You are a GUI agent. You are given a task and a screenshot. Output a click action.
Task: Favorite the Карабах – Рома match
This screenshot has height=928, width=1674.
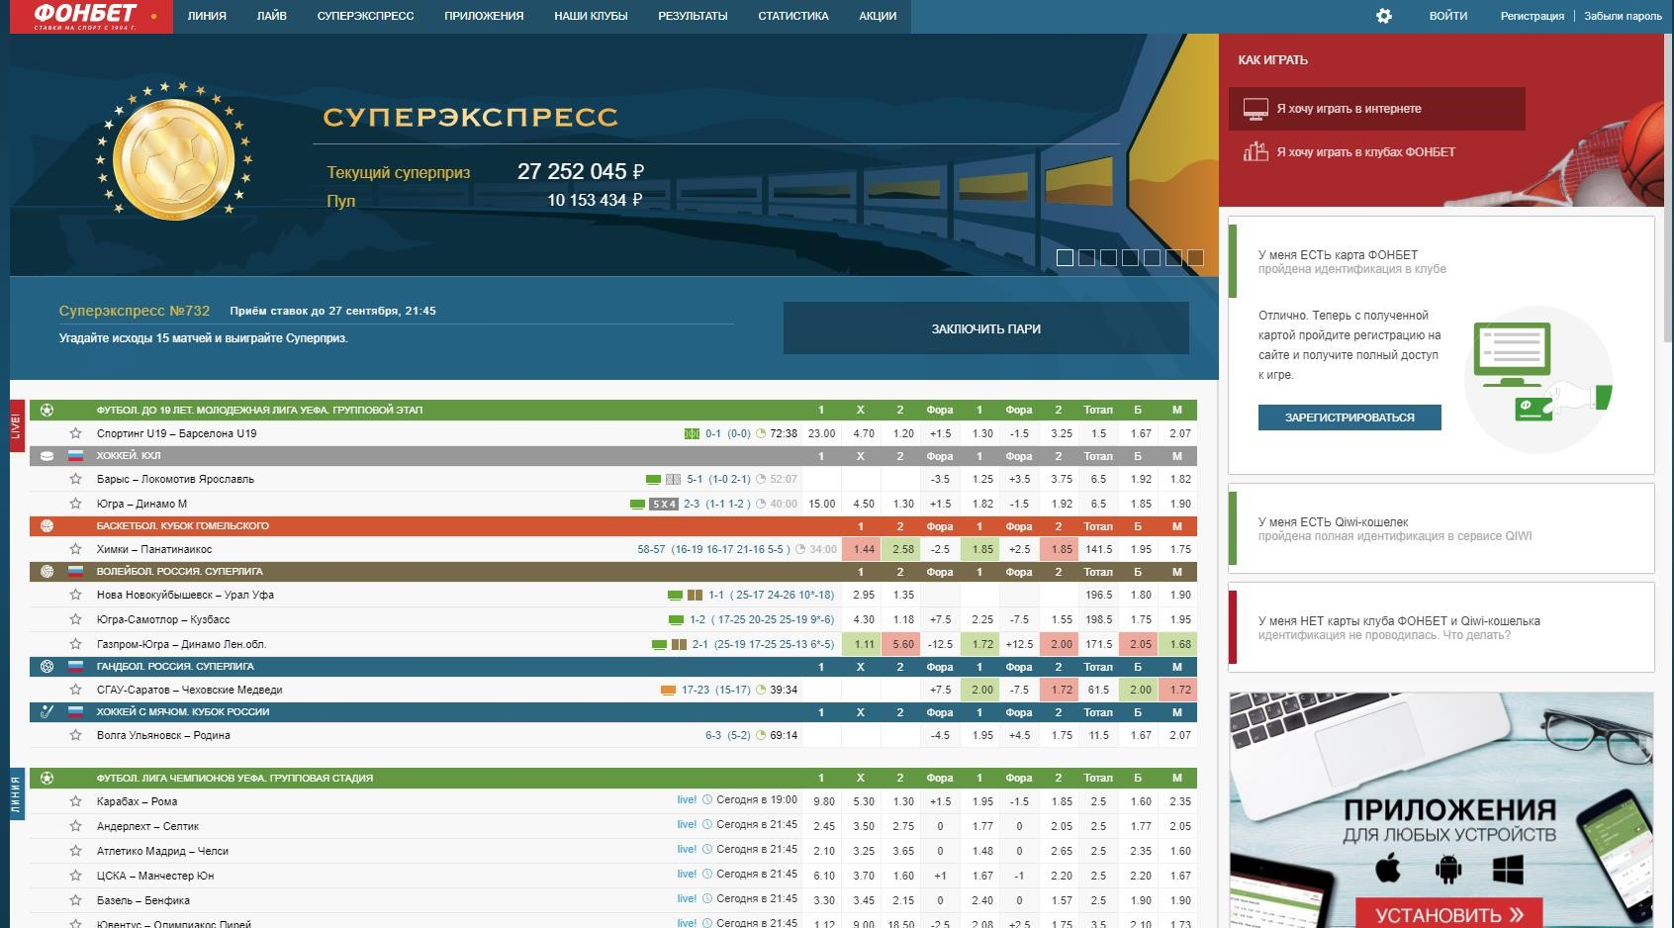[75, 800]
